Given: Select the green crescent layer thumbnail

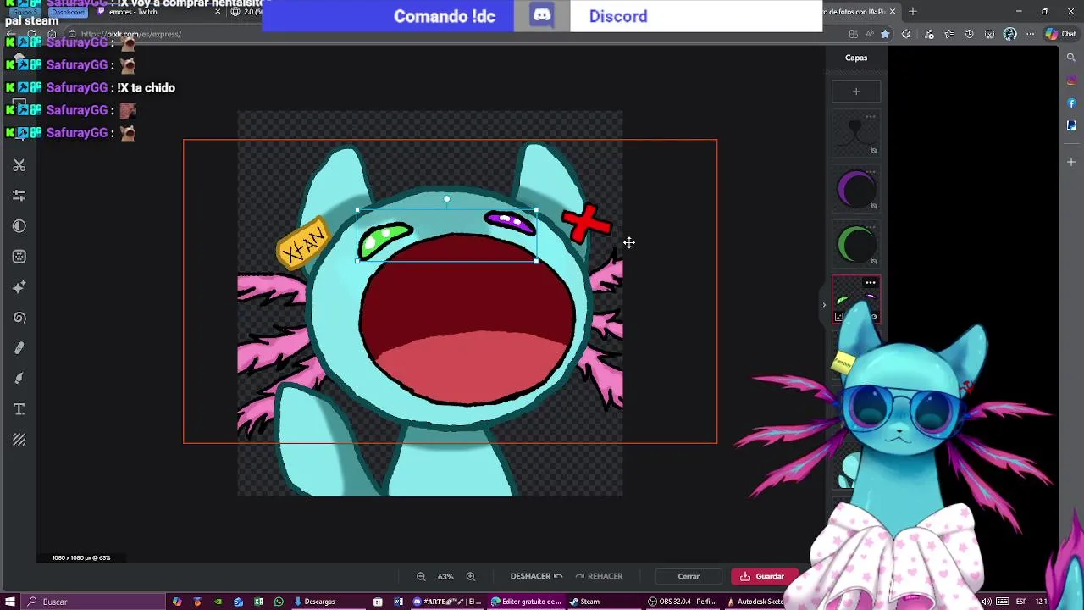Looking at the screenshot, I should coord(855,244).
